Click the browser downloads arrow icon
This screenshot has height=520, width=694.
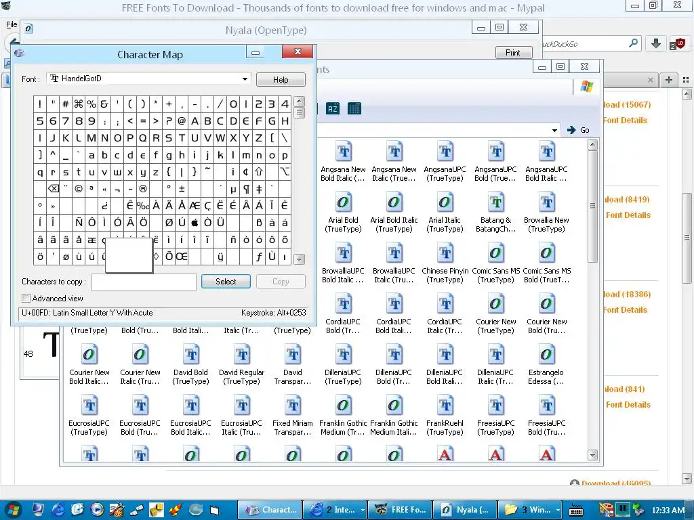pos(656,43)
